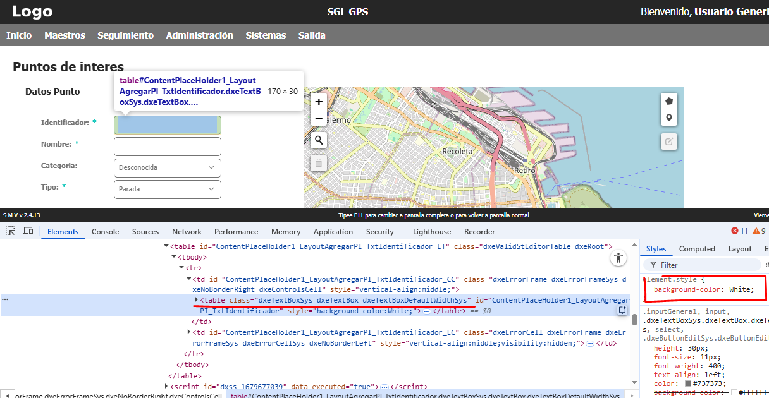Open the Inicio menu

pyautogui.click(x=19, y=35)
